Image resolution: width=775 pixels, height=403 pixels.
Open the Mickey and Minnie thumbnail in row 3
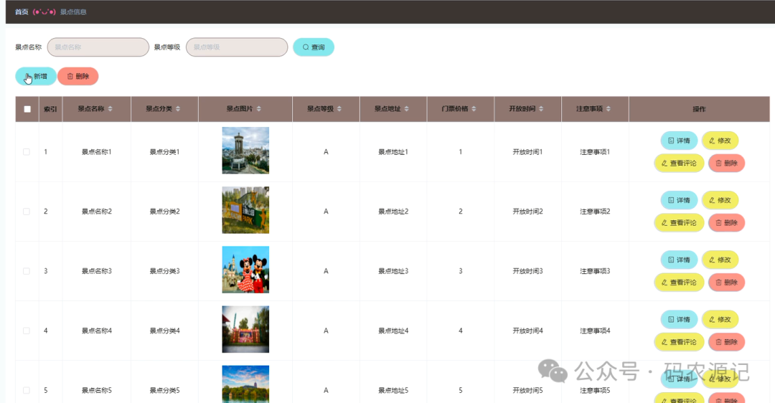tap(245, 270)
